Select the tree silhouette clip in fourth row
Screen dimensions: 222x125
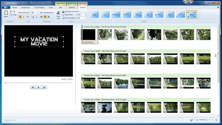tap(105, 107)
